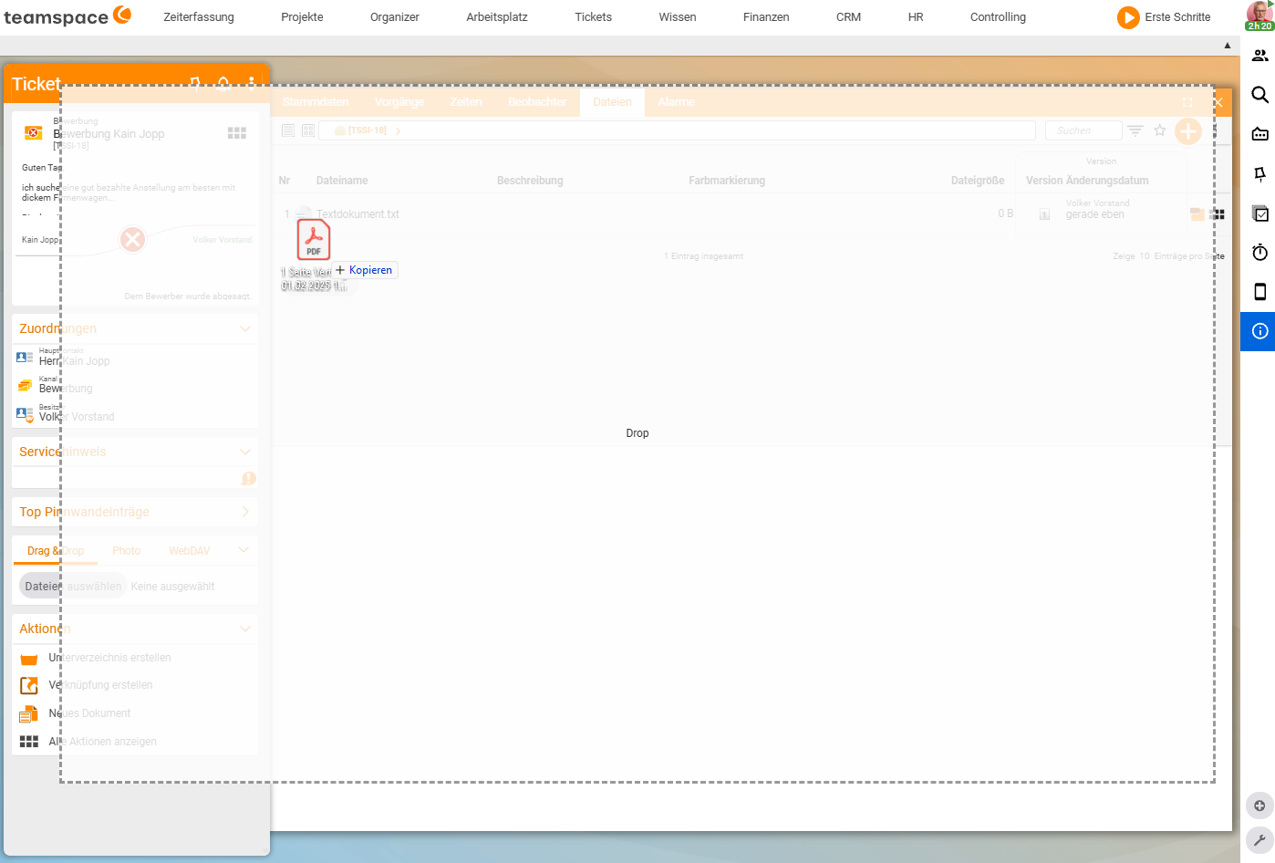Open the grid actions icon beside Bewerbung Kain Jopp
Viewport: 1275px width, 863px height.
[x=237, y=133]
